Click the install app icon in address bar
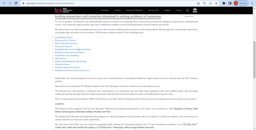The image size is (256, 130). click(198, 3)
